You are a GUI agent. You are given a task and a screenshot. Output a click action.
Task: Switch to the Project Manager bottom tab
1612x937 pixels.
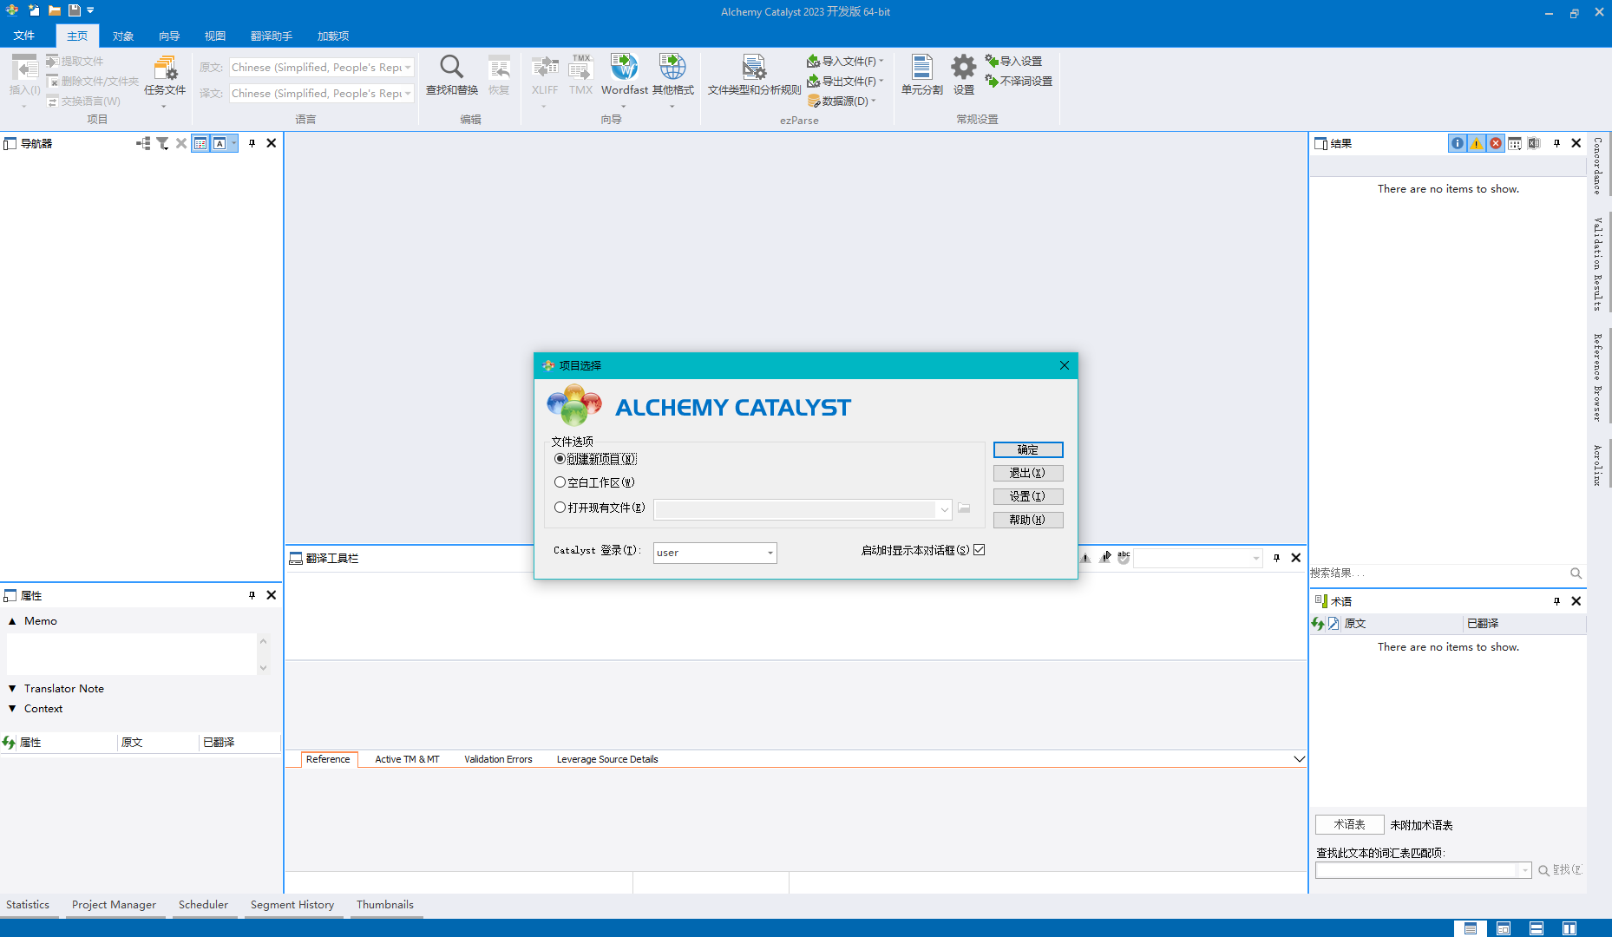click(114, 904)
